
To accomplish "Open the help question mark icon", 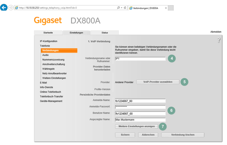I will [x=219, y=40].
